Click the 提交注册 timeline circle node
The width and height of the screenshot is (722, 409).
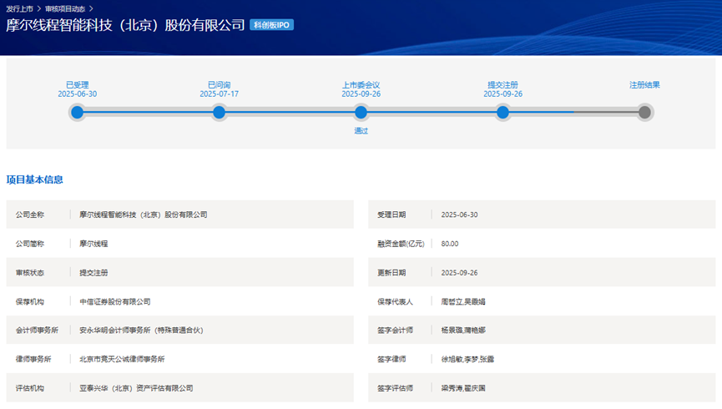click(502, 113)
